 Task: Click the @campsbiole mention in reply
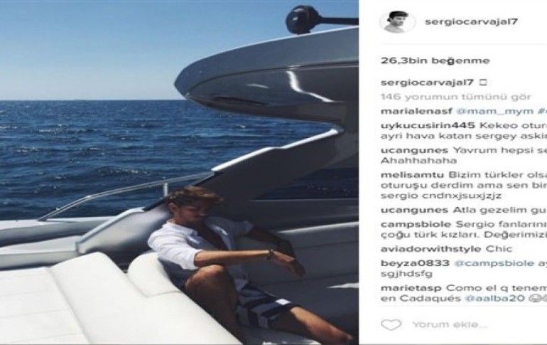click(x=494, y=264)
